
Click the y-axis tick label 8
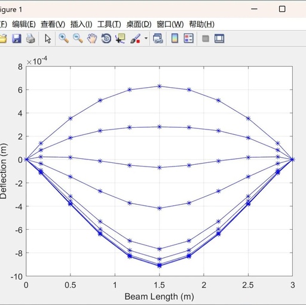20,67
